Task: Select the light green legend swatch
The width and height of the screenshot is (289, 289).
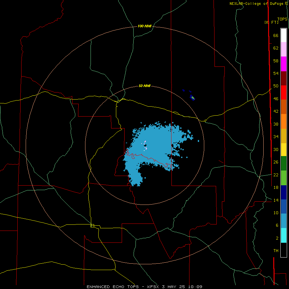Action: [x=284, y=178]
